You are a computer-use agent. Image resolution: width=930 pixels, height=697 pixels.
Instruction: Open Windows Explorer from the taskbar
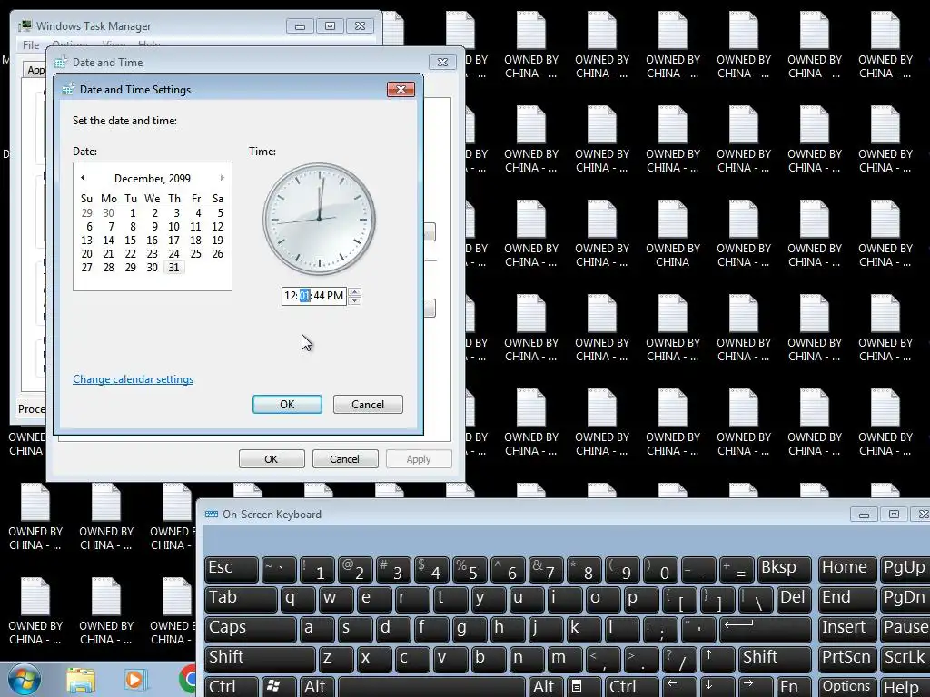[81, 681]
